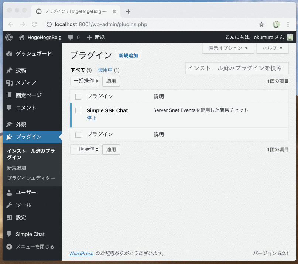298x264 pixels.
Task: Click in the plugin search field
Action: tap(237, 68)
